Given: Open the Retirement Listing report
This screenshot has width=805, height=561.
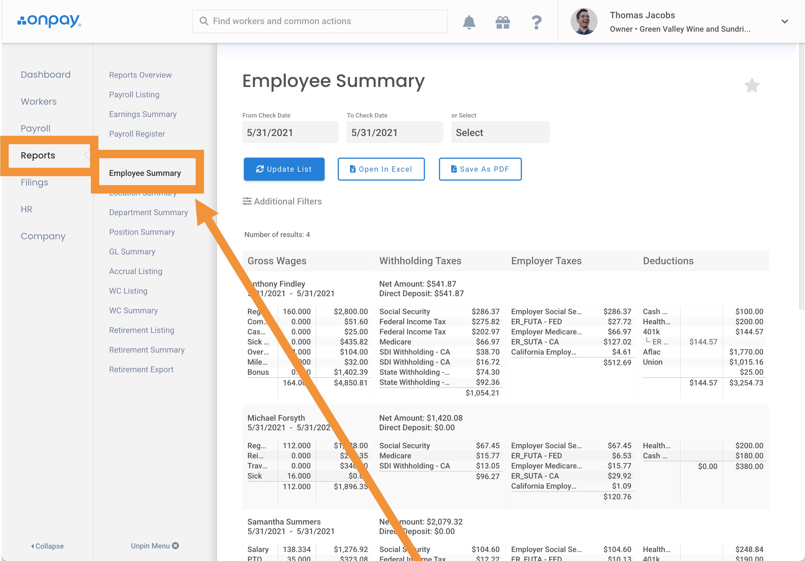Looking at the screenshot, I should 141,330.
